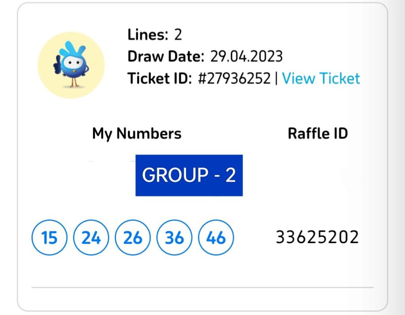Select number ball 36
Viewport: 405px width, 315px height.
pos(174,238)
